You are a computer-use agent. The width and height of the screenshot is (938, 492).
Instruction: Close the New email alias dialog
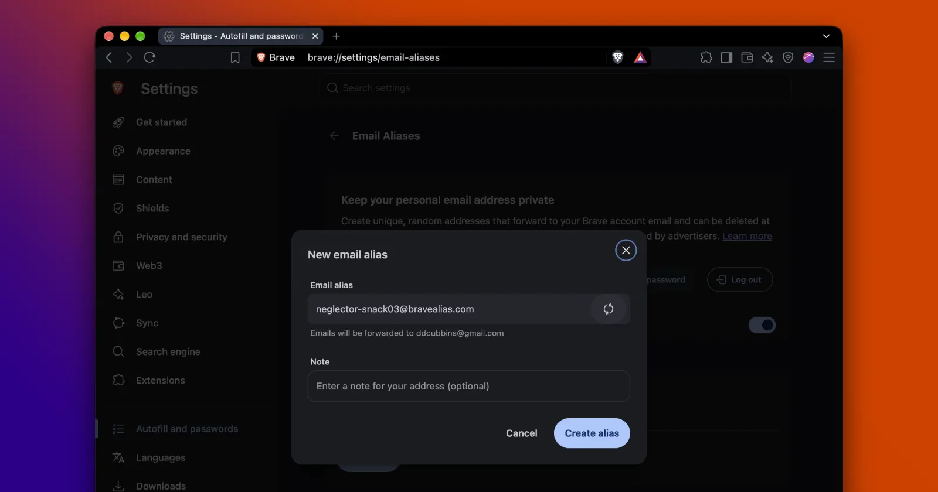point(626,250)
